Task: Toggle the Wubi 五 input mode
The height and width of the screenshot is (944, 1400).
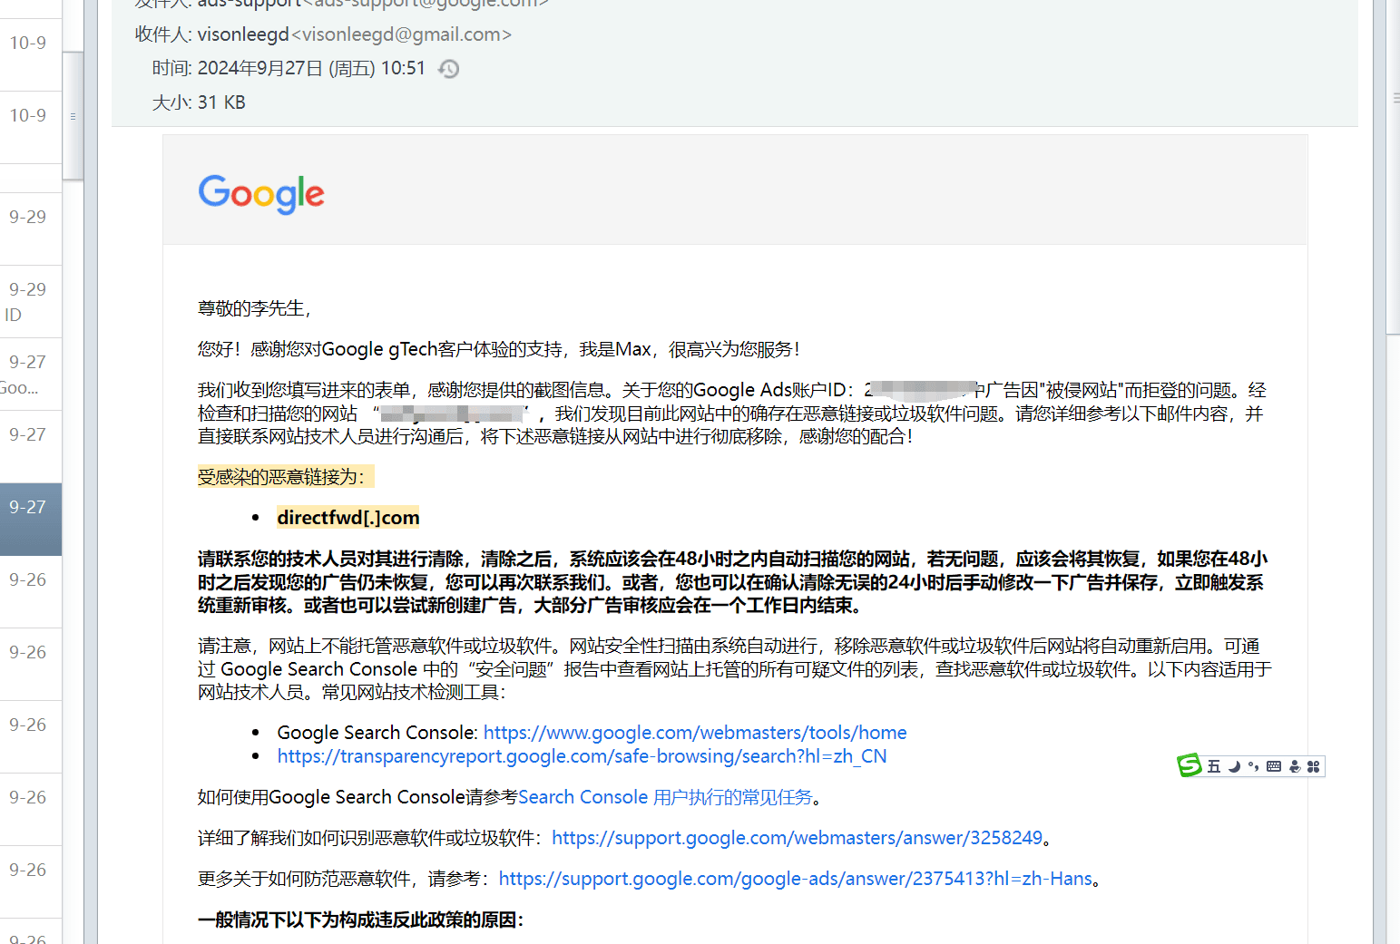Action: (x=1214, y=766)
